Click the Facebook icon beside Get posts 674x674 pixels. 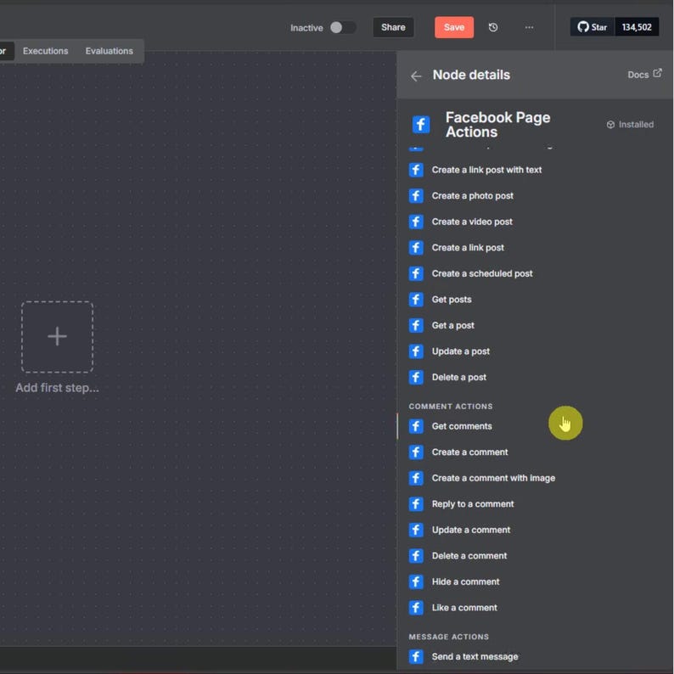416,299
